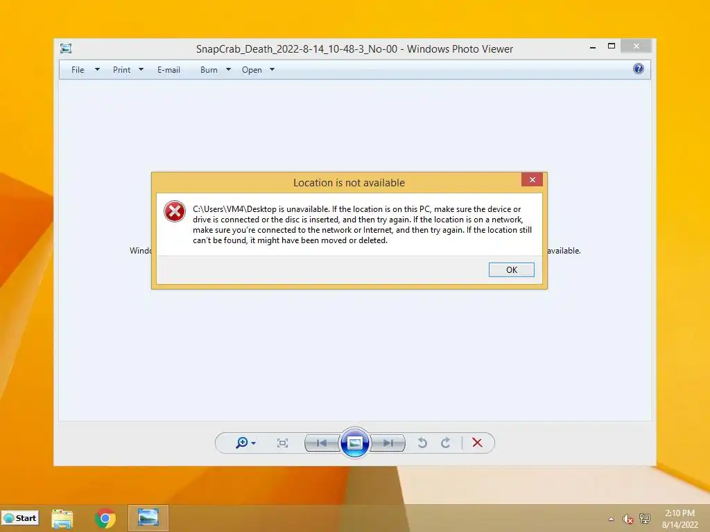This screenshot has height=532, width=710.
Task: Rotate the photo clockwise
Action: click(446, 443)
